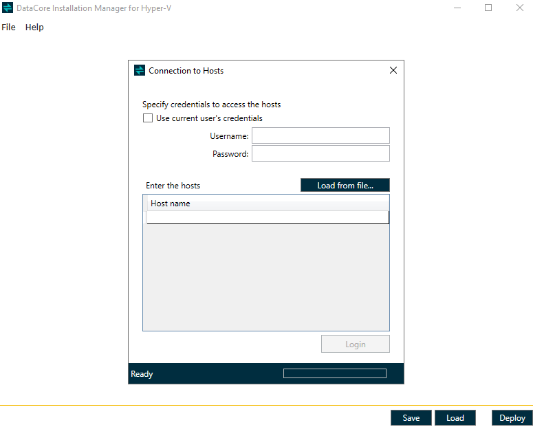Close the Connection to Hosts dialog

[393, 70]
